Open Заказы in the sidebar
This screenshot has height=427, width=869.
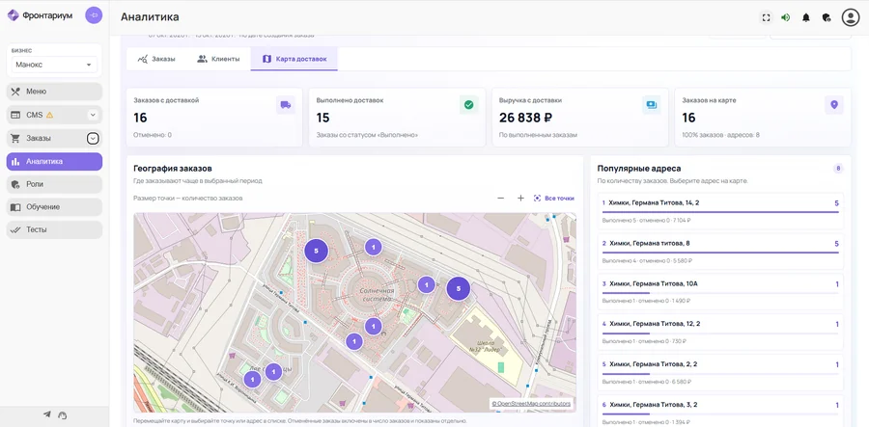click(54, 138)
